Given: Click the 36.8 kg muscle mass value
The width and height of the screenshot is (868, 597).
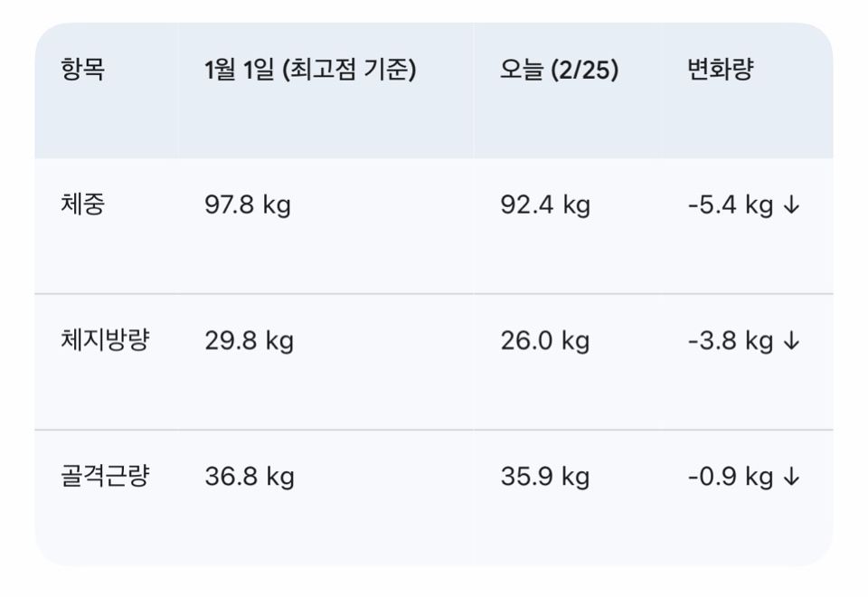Looking at the screenshot, I should click(x=250, y=477).
